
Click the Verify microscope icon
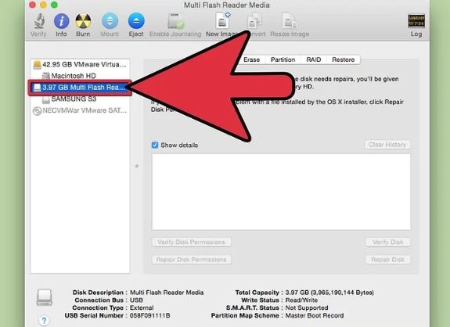point(39,21)
